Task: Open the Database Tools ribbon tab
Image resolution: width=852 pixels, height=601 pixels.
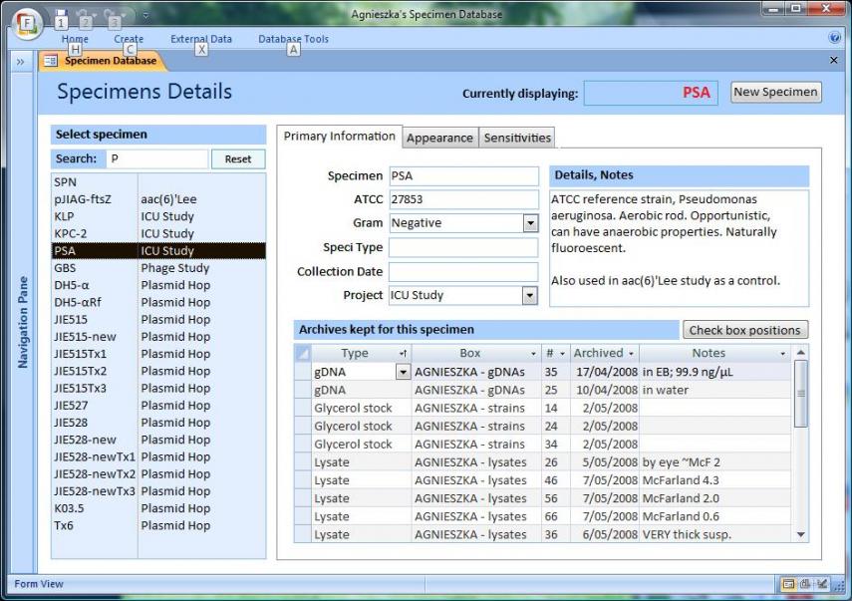Action: point(293,40)
